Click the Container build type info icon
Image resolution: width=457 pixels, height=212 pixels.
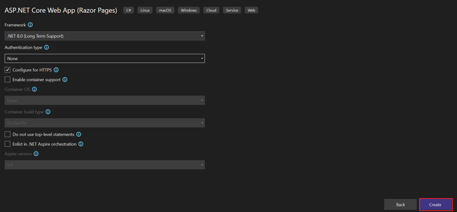pyautogui.click(x=48, y=111)
